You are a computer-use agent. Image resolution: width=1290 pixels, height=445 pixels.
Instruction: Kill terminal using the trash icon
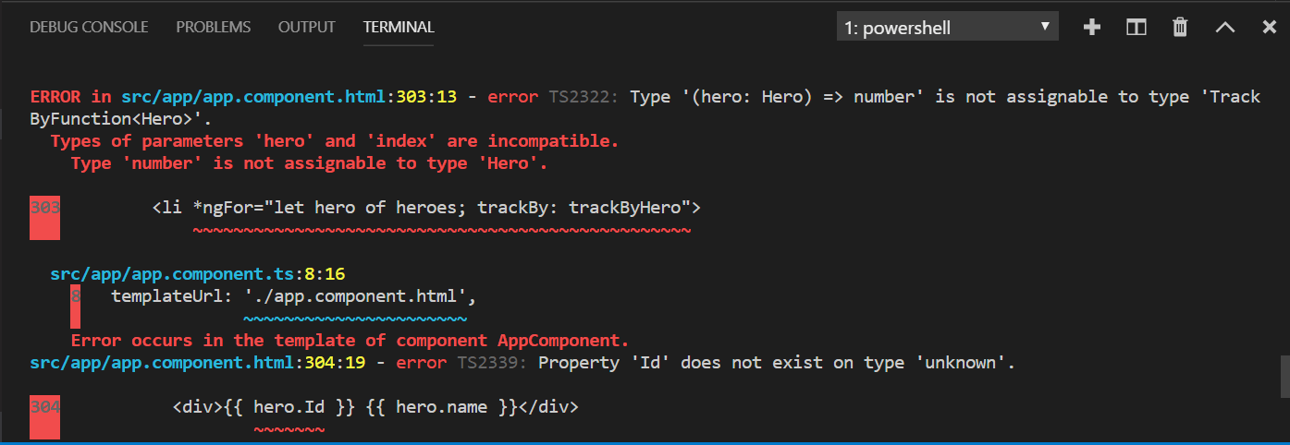pyautogui.click(x=1180, y=28)
